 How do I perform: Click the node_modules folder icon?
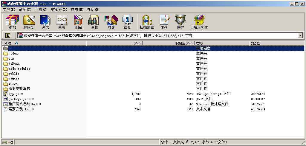(x=6, y=69)
